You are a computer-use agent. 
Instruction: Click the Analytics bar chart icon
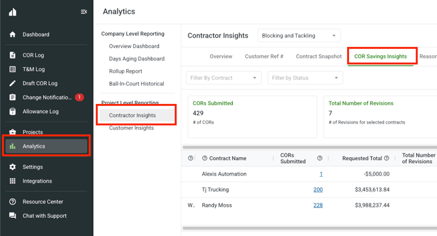pyautogui.click(x=12, y=146)
